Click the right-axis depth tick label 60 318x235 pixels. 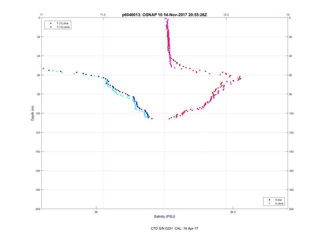tap(291, 75)
